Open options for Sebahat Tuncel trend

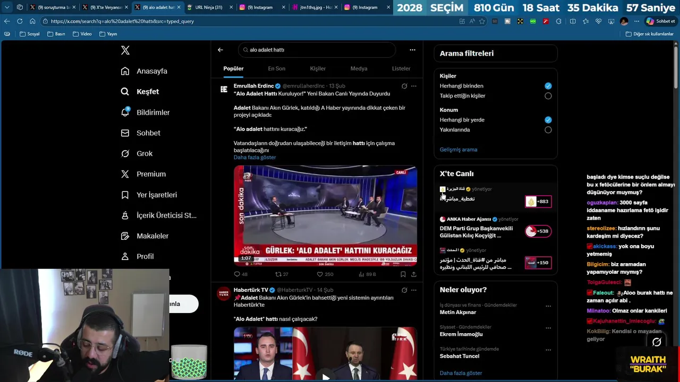coord(548,350)
